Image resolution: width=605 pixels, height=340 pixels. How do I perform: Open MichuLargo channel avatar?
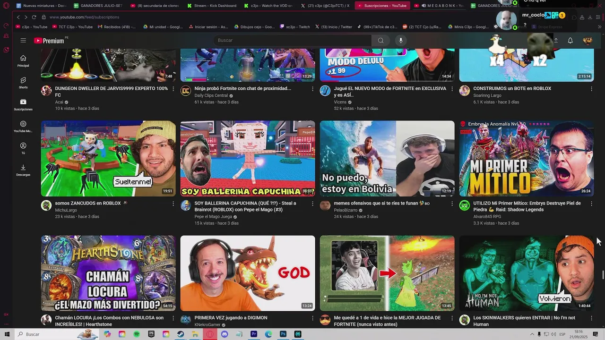click(x=46, y=205)
